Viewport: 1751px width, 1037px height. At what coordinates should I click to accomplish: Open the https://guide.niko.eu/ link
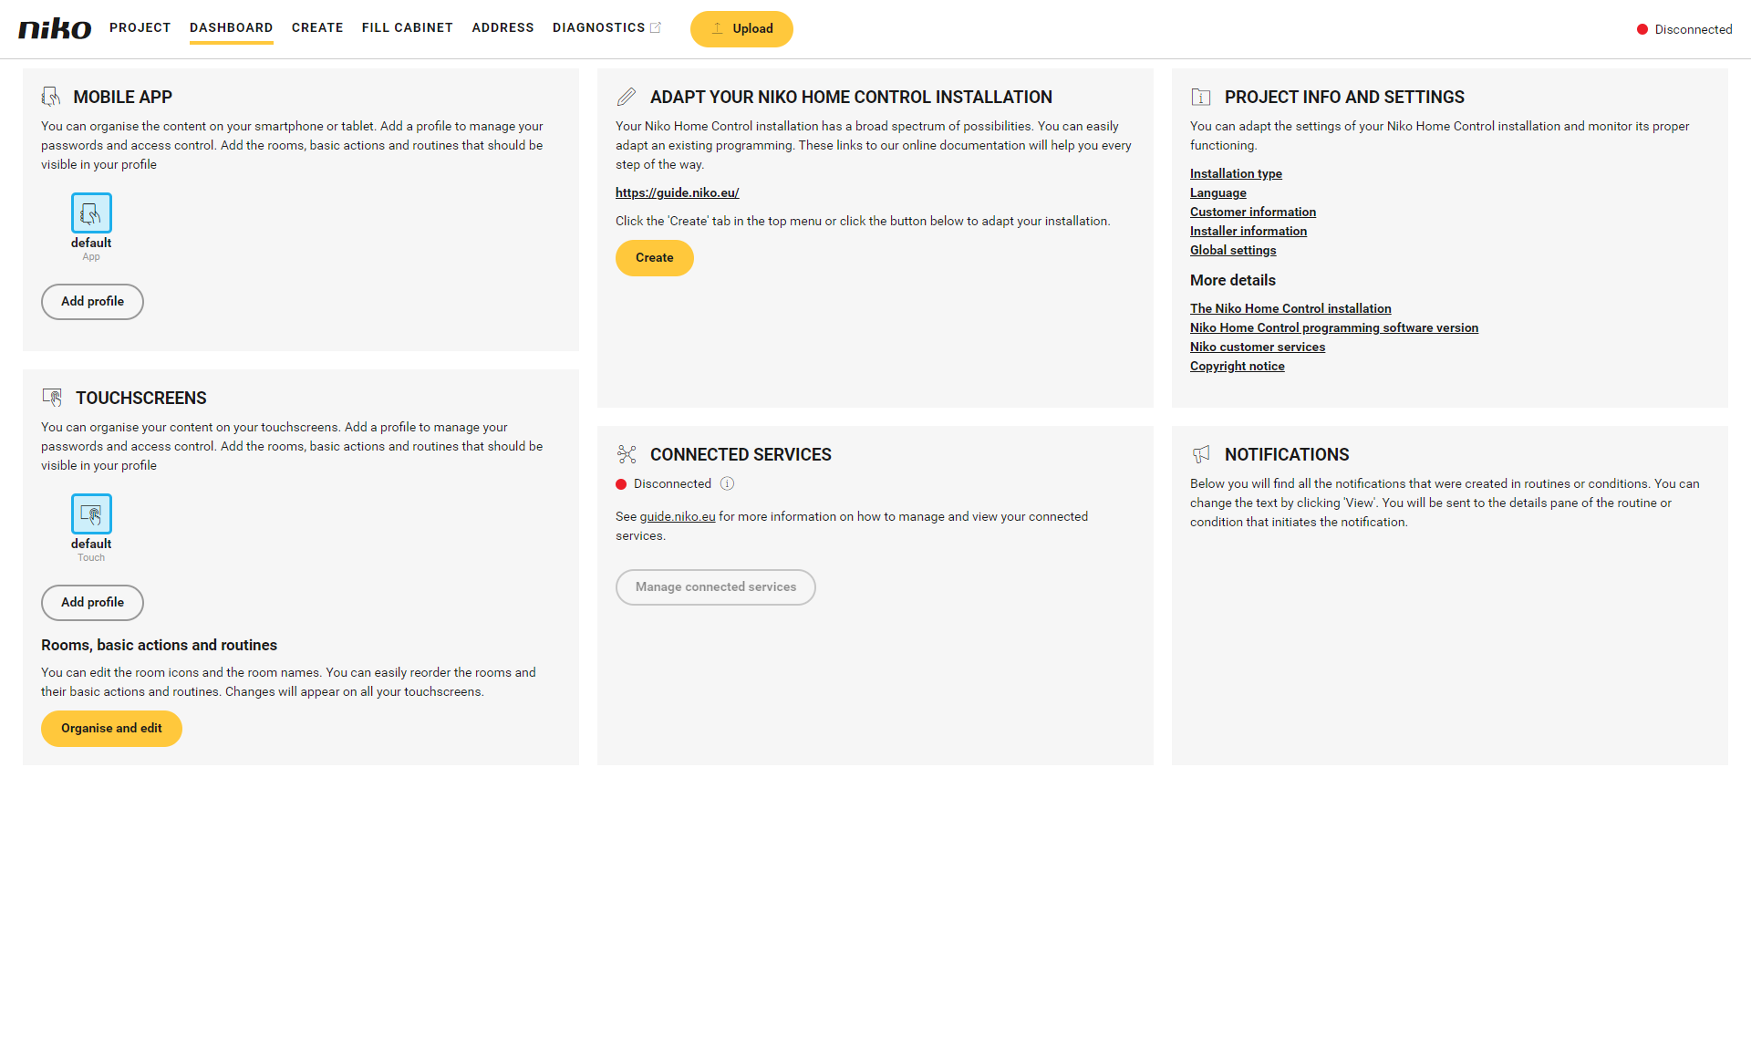pyautogui.click(x=677, y=192)
